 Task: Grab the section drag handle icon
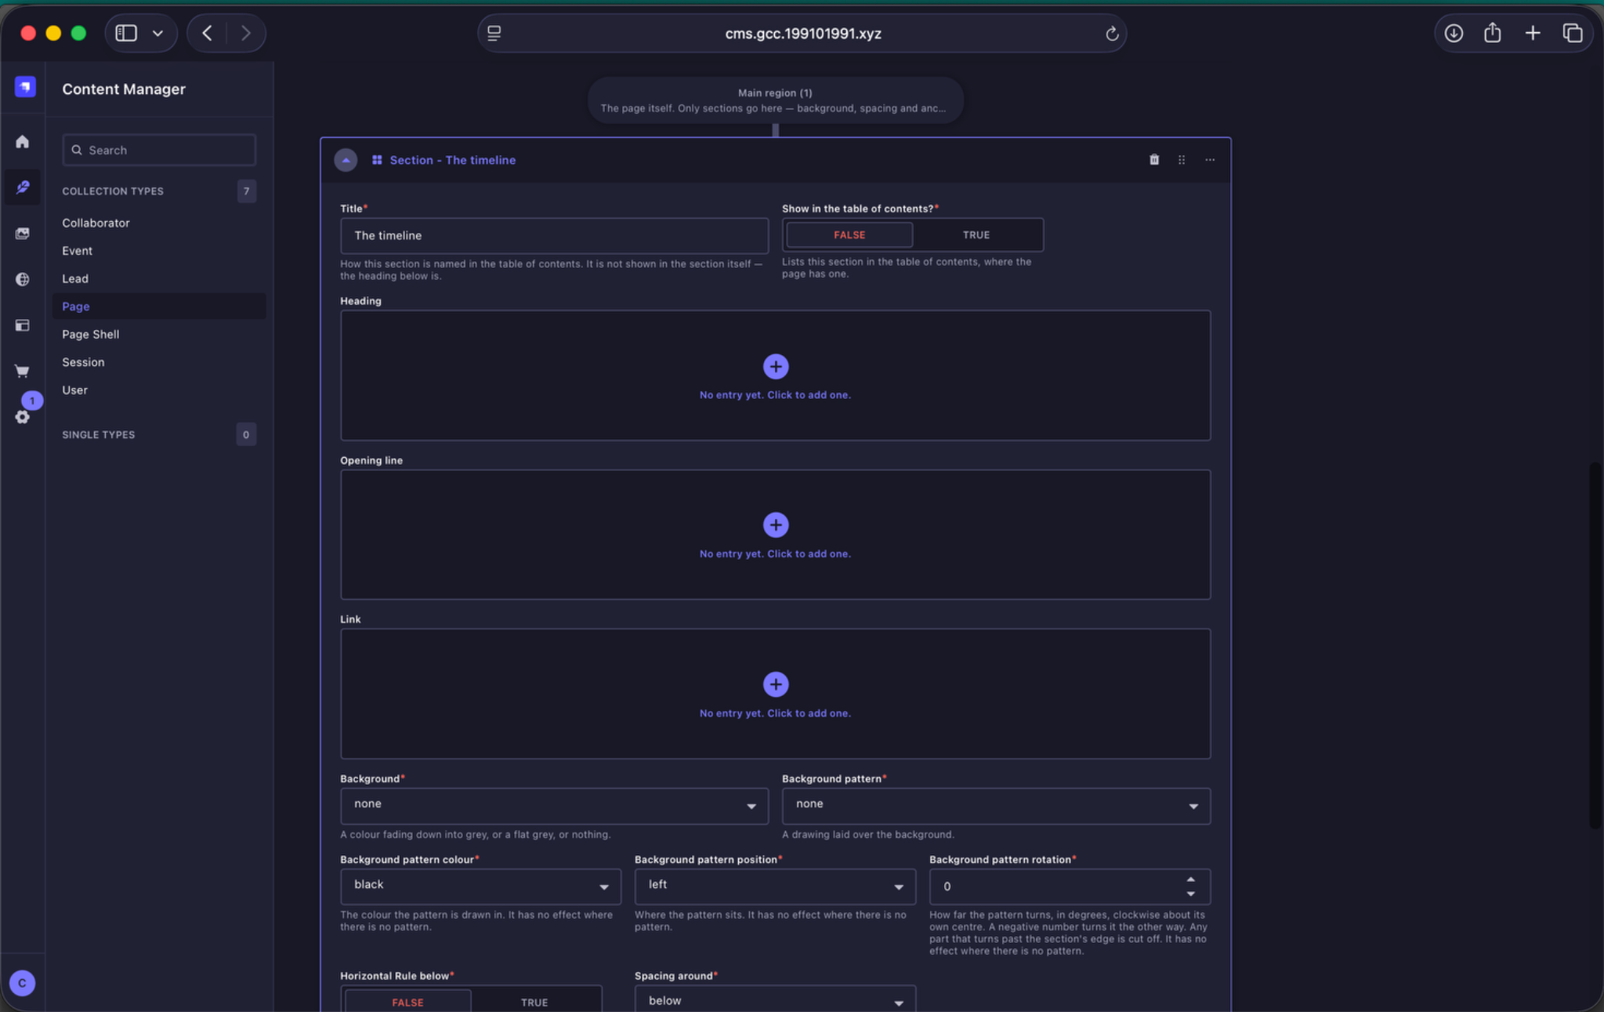point(1182,160)
